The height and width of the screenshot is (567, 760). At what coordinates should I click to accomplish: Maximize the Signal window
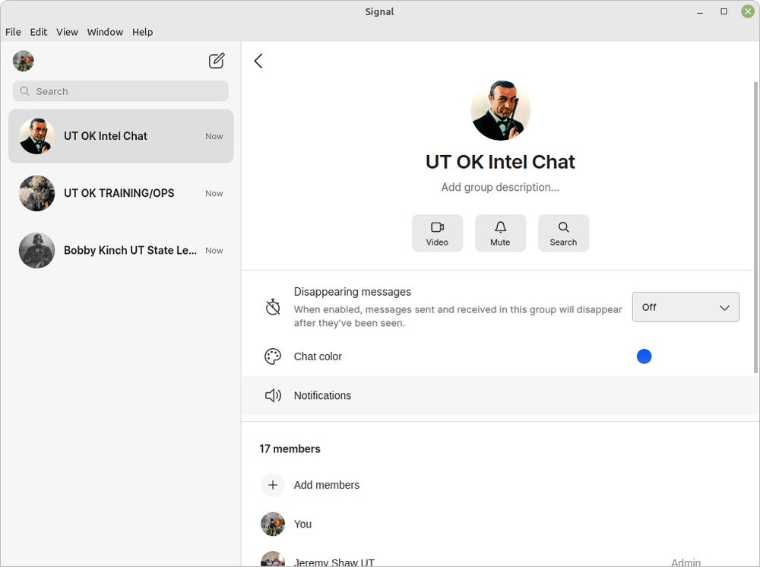point(724,11)
